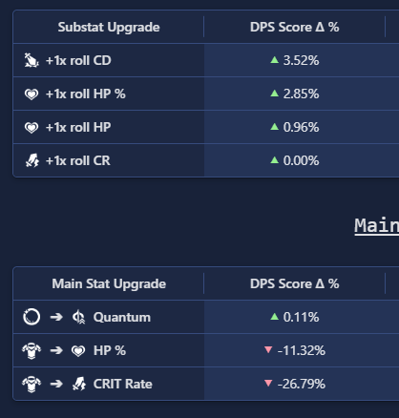Sort by DPS Score Δ % in substat table
The height and width of the screenshot is (418, 399).
coord(294,27)
